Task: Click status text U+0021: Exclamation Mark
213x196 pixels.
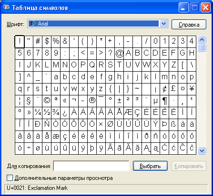Action: 37,188
